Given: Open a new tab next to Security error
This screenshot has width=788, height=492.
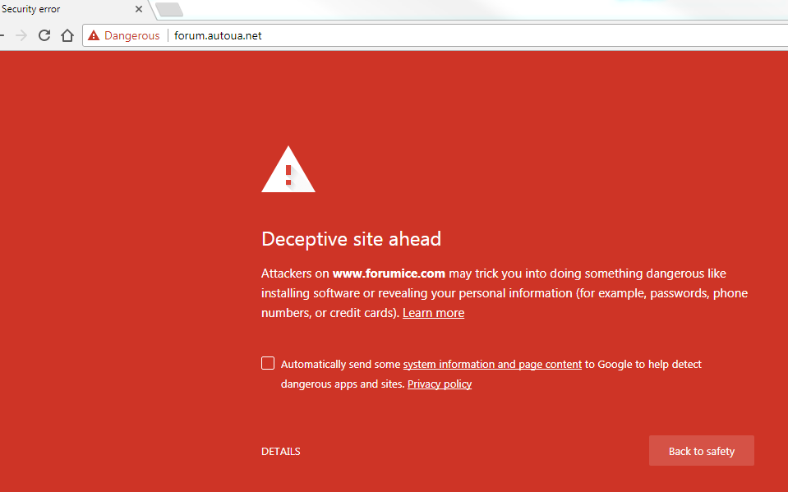Looking at the screenshot, I should point(169,10).
